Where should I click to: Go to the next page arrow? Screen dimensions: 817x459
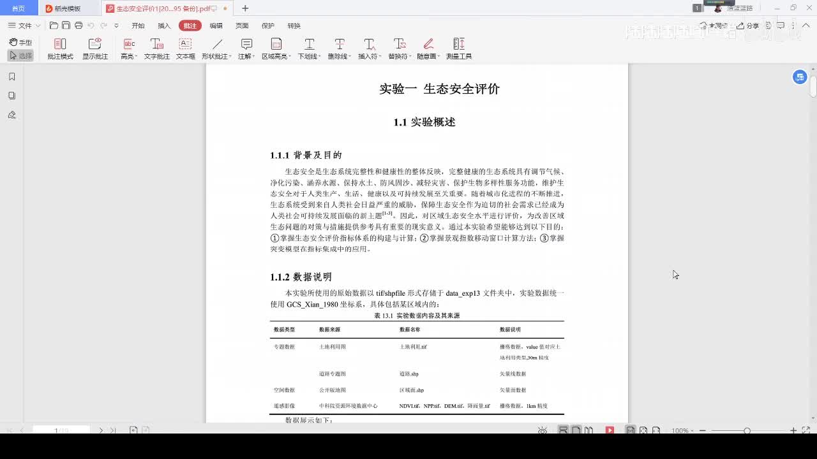(x=100, y=431)
